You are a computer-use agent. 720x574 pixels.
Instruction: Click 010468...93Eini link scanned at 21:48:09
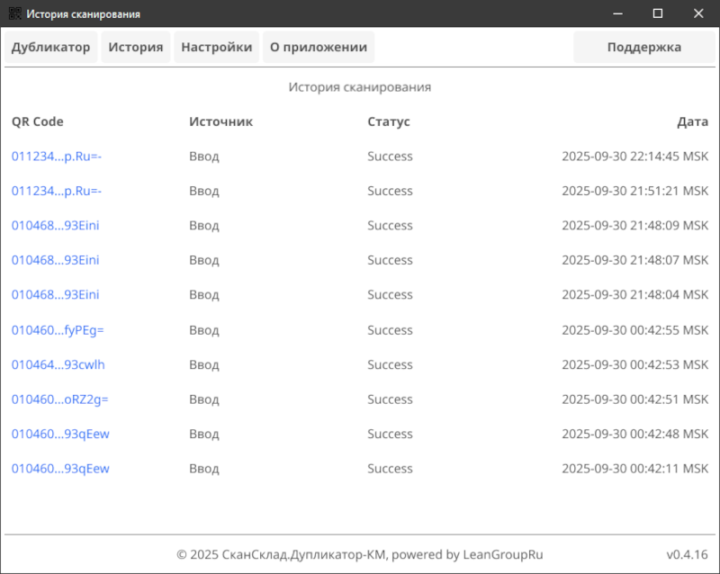(x=55, y=226)
